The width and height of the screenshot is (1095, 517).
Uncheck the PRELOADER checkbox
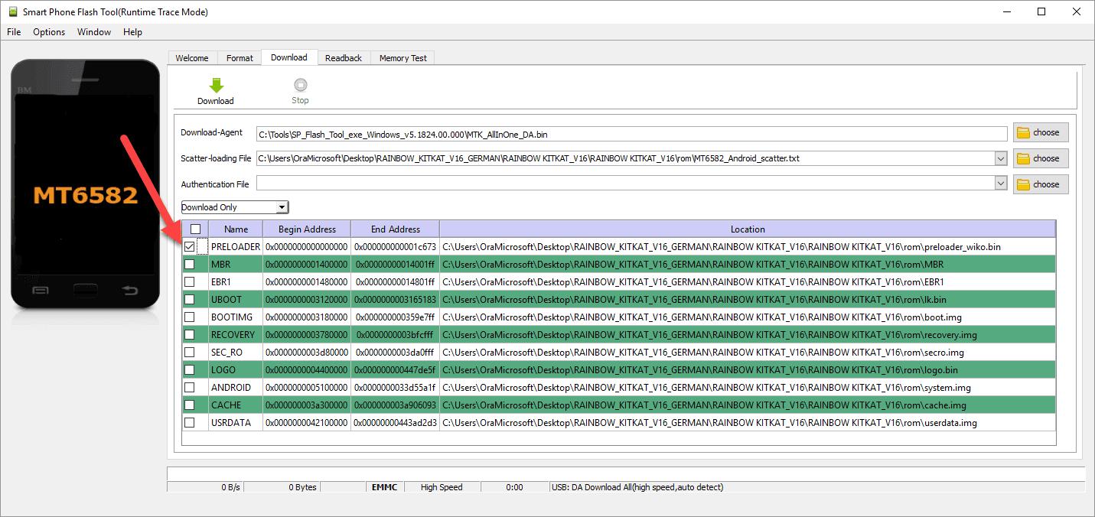pos(190,246)
